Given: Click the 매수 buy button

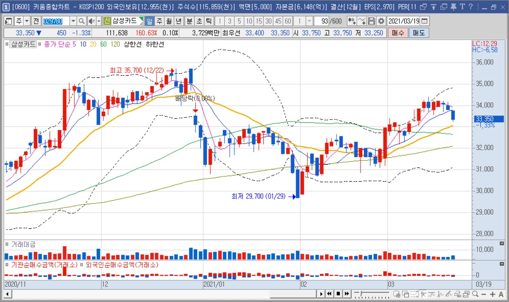Looking at the screenshot, I should (398, 33).
